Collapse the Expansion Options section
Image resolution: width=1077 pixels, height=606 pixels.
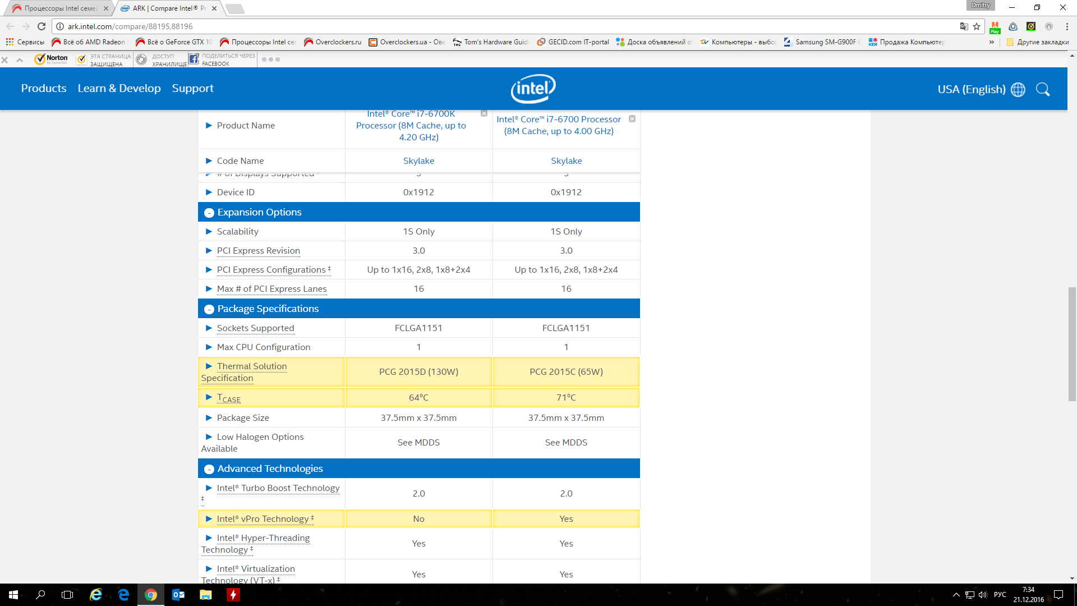pos(209,213)
